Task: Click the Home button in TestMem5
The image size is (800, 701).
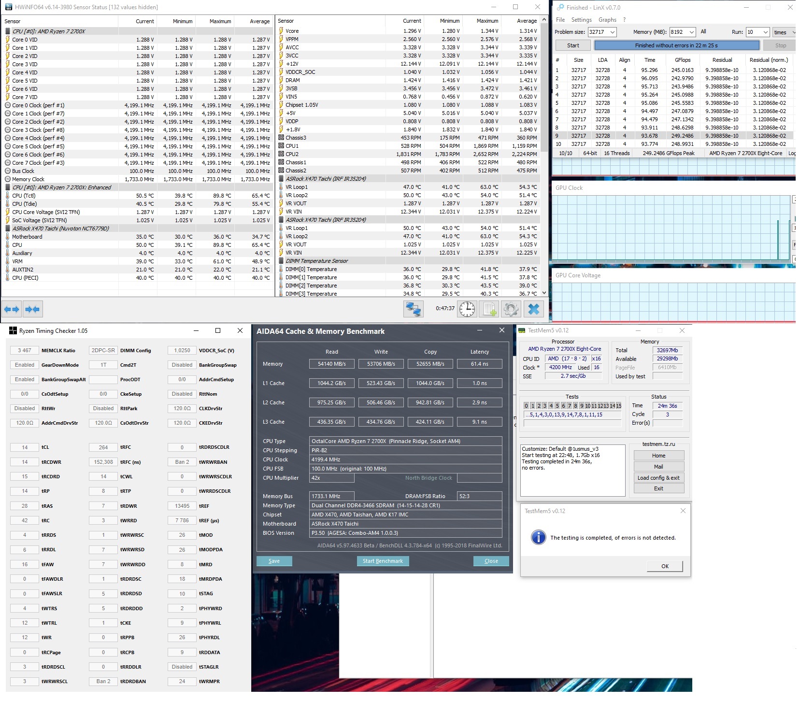Action: [658, 456]
